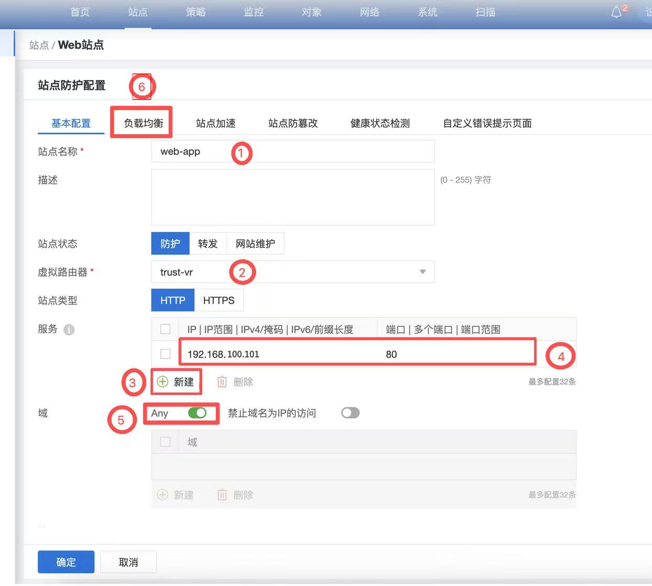Click the trash 删除 icon under service table
This screenshot has width=652, height=586.
222,382
